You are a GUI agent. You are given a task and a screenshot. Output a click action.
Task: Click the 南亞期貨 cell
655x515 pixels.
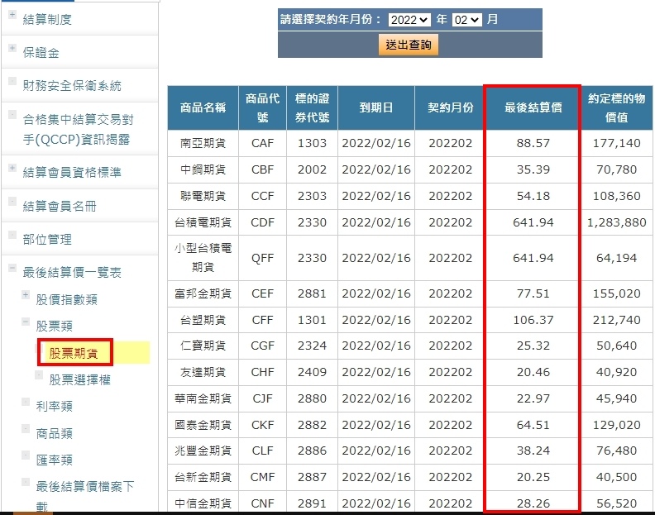pyautogui.click(x=203, y=143)
